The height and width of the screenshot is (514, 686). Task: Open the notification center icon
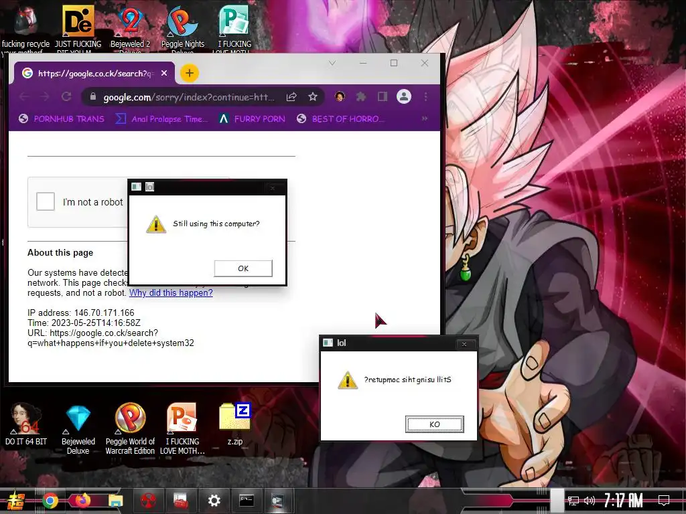(x=664, y=501)
